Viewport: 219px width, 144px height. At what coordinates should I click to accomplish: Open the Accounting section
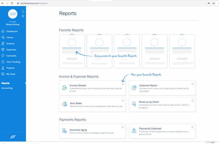pos(7,88)
